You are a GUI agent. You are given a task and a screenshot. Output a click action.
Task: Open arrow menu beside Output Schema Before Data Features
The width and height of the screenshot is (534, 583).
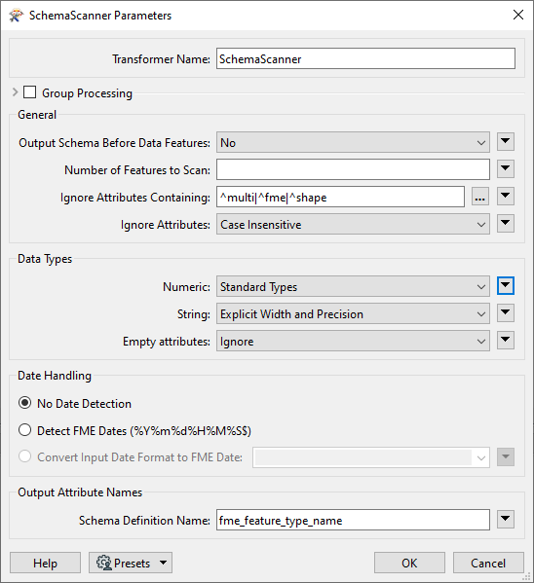pyautogui.click(x=506, y=142)
